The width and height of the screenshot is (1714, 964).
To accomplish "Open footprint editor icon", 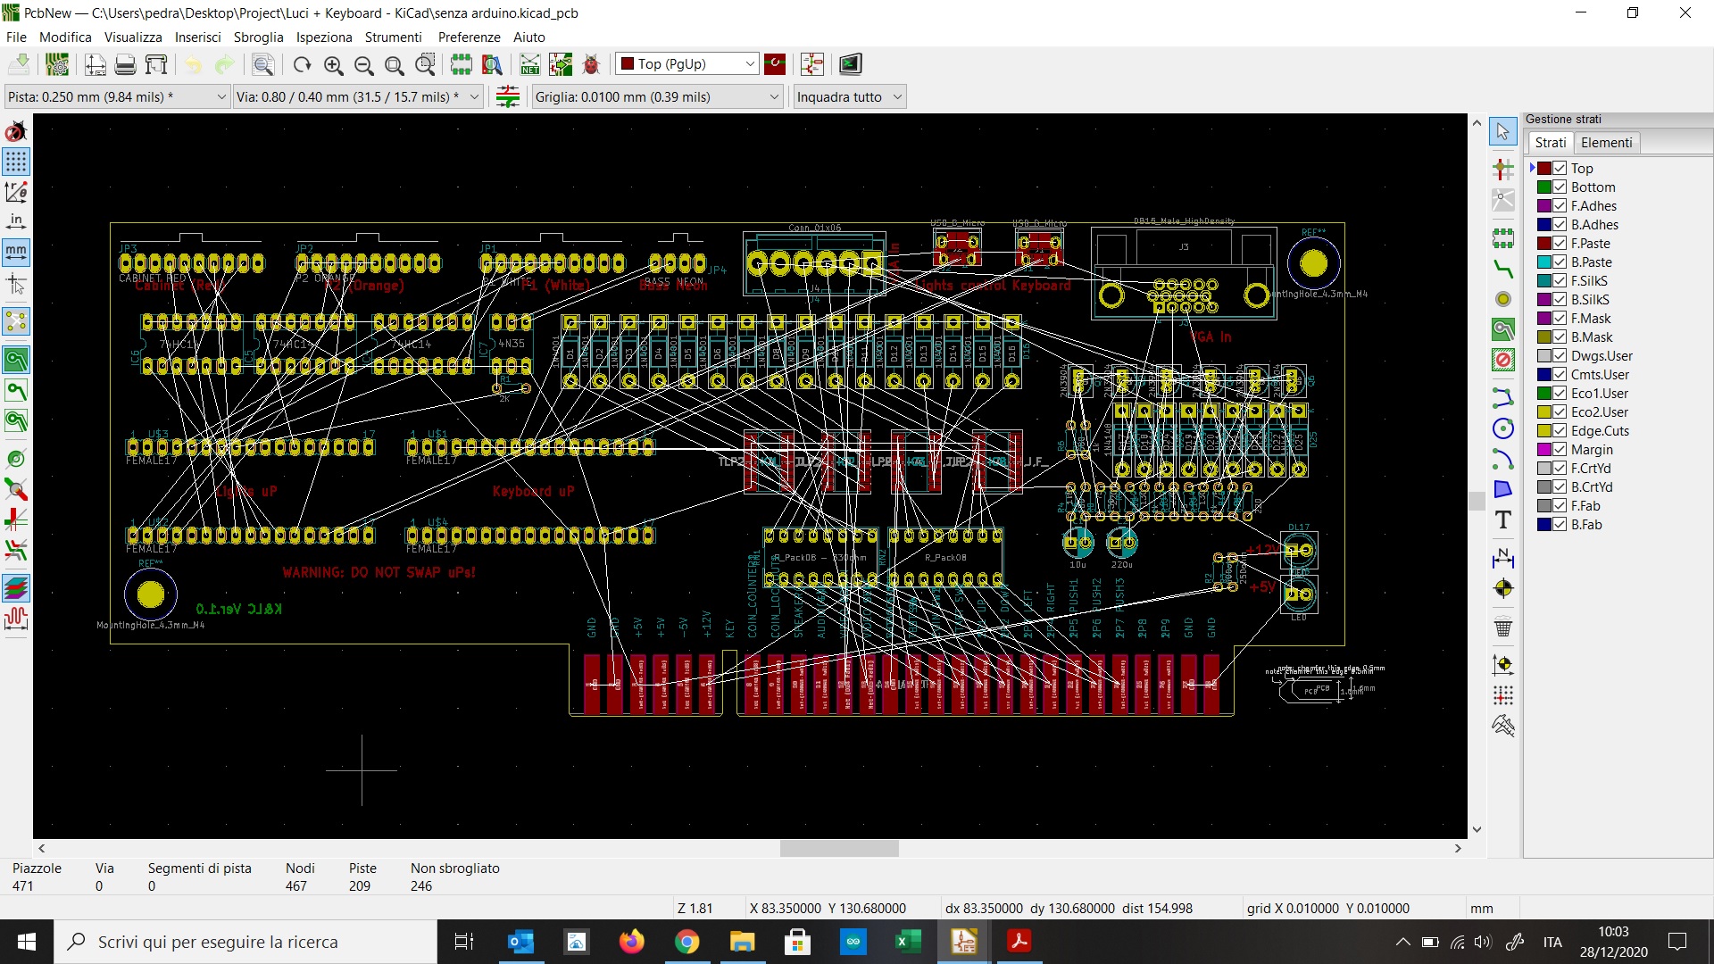I will click(461, 64).
